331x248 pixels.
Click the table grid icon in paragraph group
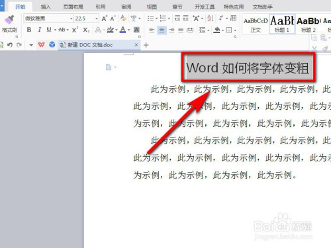[233, 18]
